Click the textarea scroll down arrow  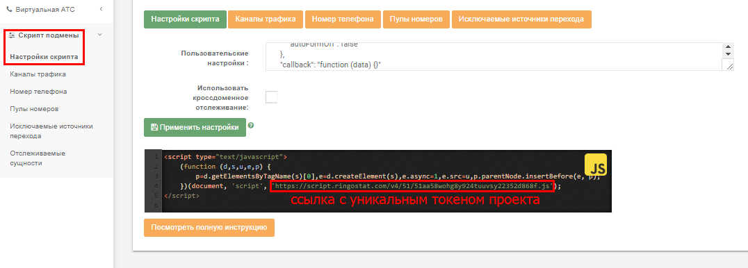coord(728,54)
